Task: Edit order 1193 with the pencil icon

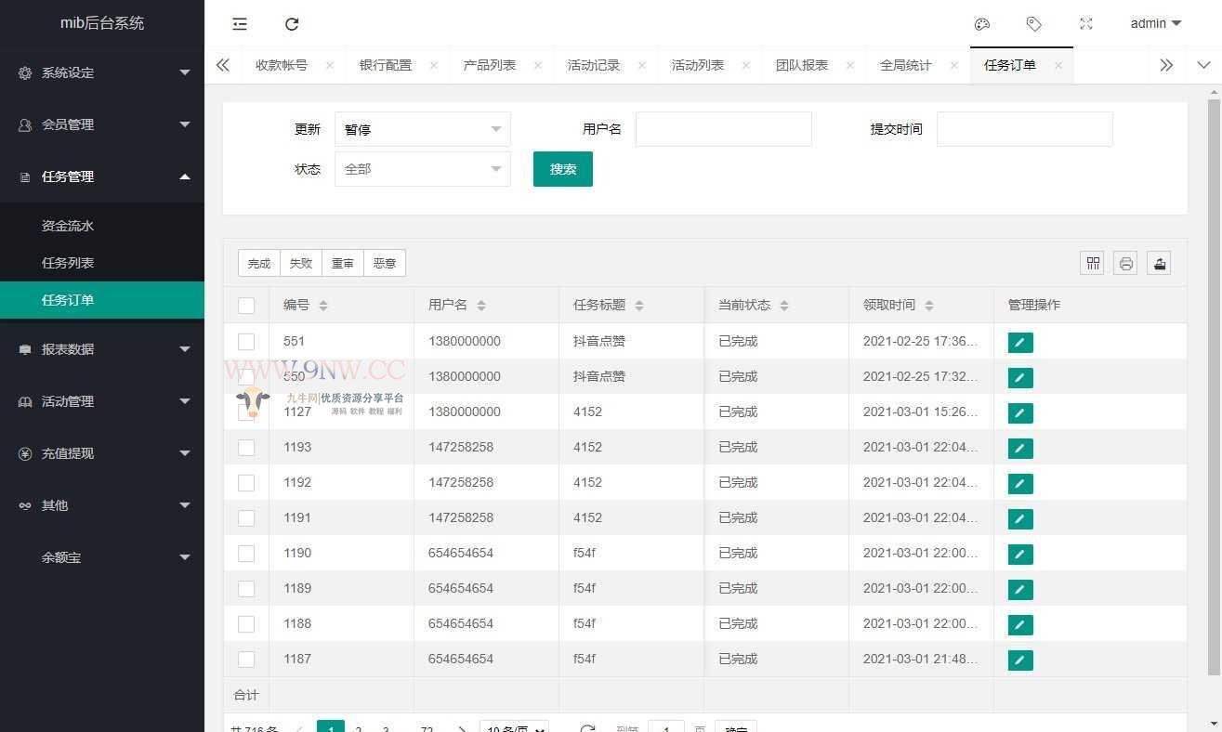Action: click(1020, 449)
